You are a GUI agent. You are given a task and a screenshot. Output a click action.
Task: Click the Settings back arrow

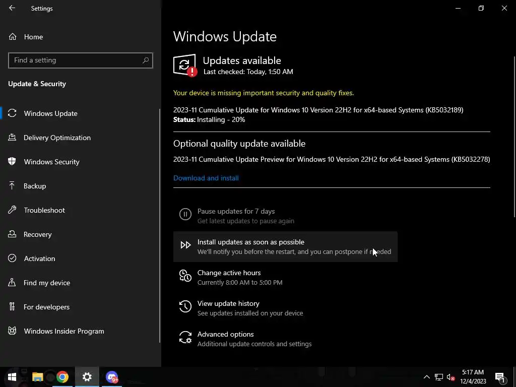12,8
